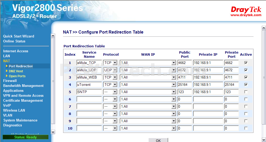Enable Active checkbox for index 7

click(246, 106)
